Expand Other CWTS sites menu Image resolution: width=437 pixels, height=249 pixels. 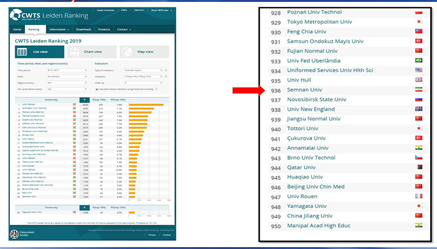[161, 11]
